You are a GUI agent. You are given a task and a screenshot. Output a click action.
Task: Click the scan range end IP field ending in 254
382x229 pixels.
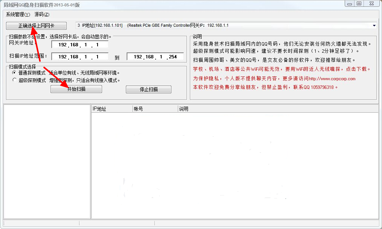click(155, 56)
